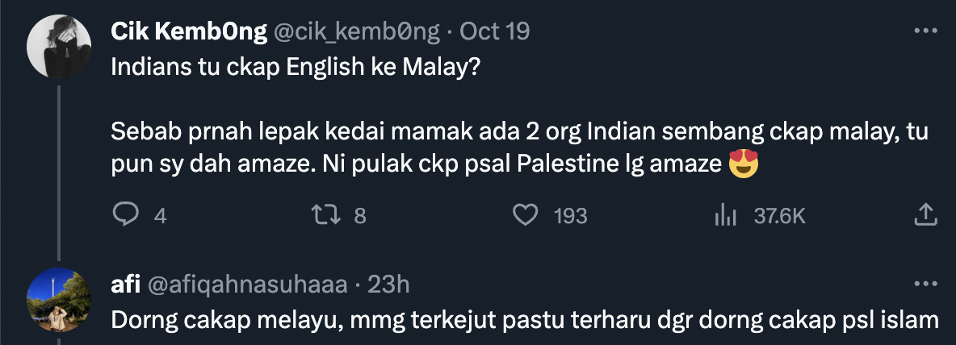Click the reply icon on Cik Kemb0ng's tweet
Screen dimensions: 956x345
point(127,214)
